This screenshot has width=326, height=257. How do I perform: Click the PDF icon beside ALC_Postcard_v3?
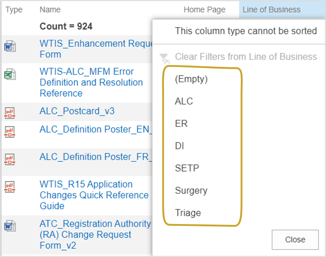coord(10,113)
